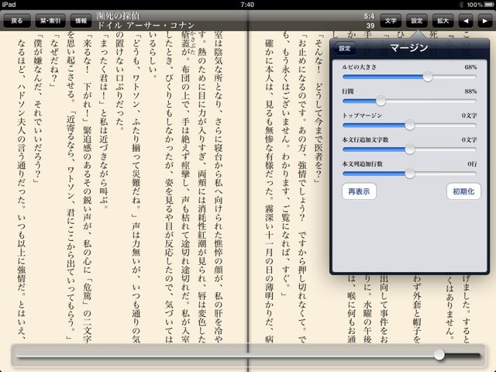This screenshot has width=496, height=372.
Task: Click the マージン popover title
Action: coord(409,48)
